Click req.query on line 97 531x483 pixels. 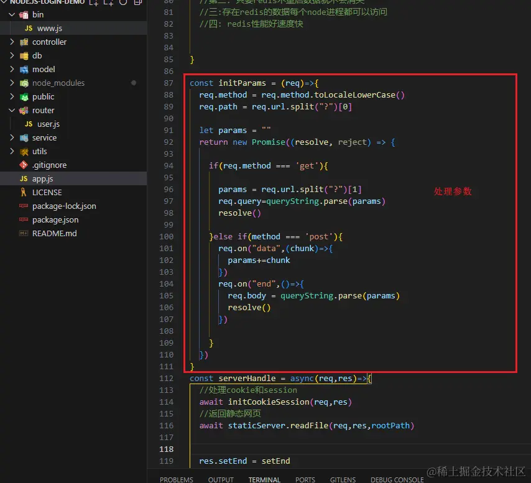[x=240, y=201]
